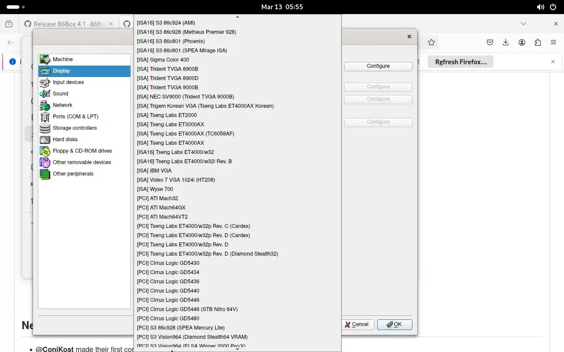564x352 pixels.
Task: Click the Display category icon
Action: point(45,71)
